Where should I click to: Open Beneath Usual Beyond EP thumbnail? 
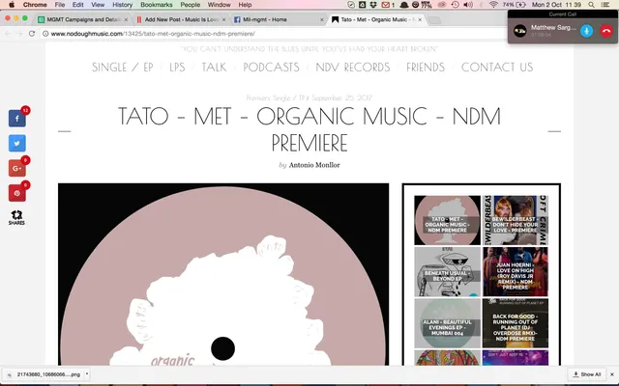[447, 272]
